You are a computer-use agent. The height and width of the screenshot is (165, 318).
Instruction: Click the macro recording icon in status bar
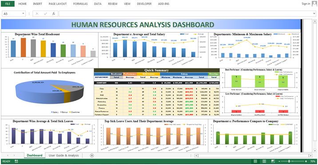click(16, 161)
